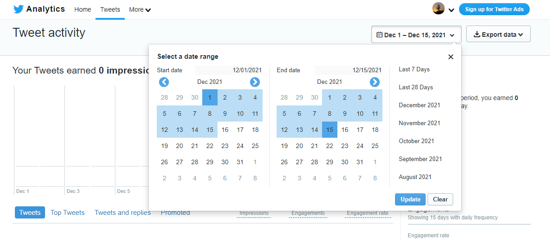Switch to Top Tweets tab
550x240 pixels.
click(x=68, y=213)
